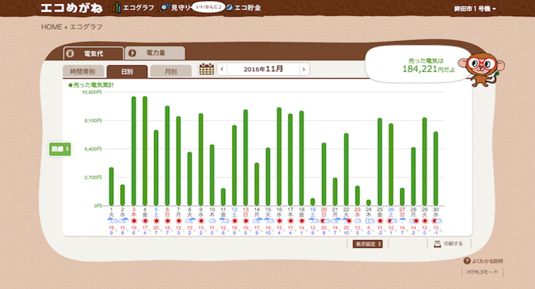Screen dimensions: 535x289
Task: Click the help question mark icon
Action: pyautogui.click(x=467, y=261)
